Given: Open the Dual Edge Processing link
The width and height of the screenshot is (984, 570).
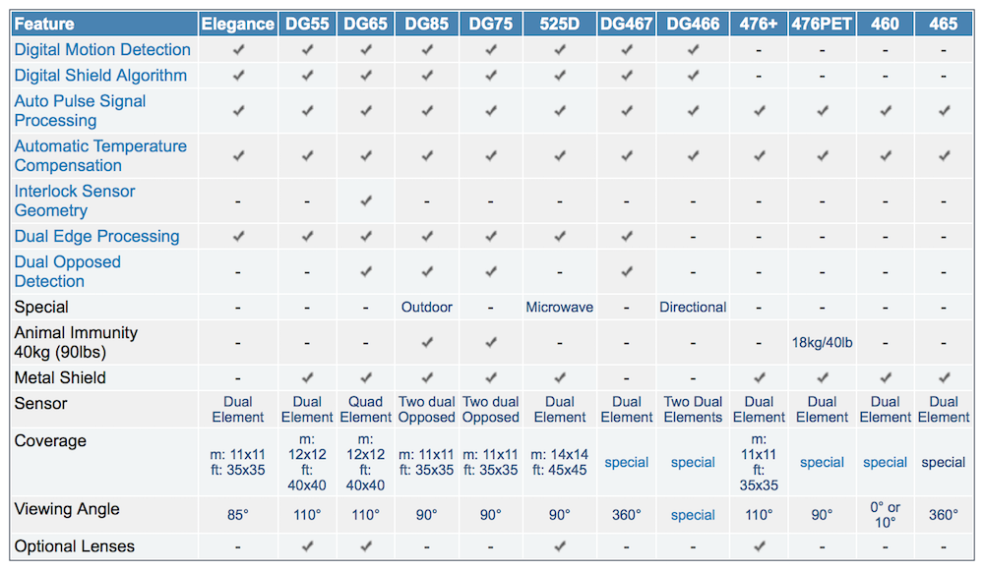Looking at the screenshot, I should coord(96,236).
